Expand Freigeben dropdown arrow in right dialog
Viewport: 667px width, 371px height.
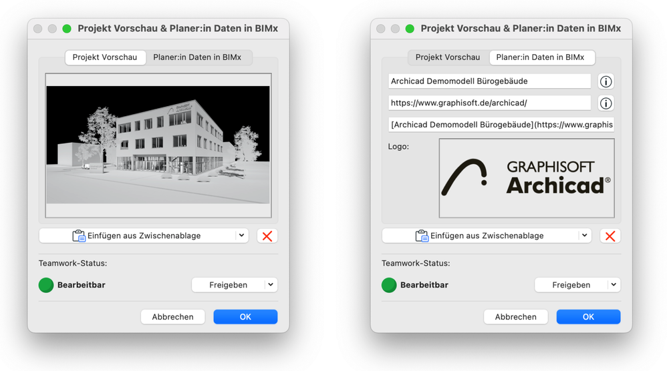[614, 285]
